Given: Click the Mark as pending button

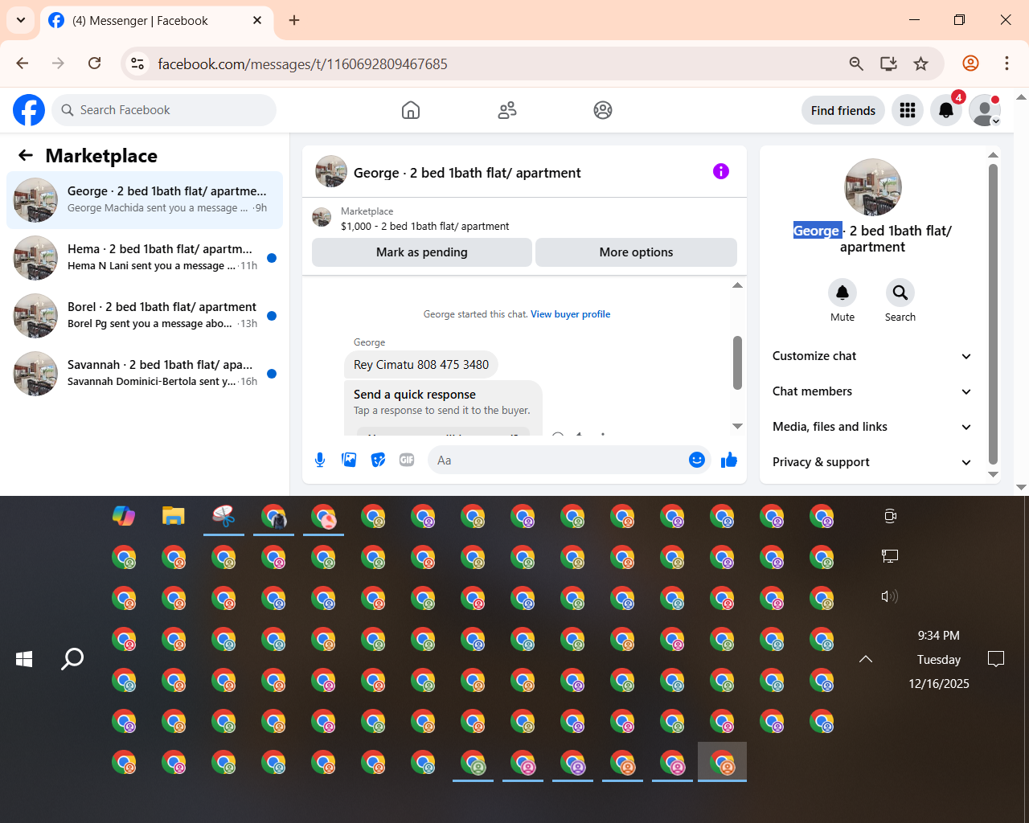Looking at the screenshot, I should point(422,252).
